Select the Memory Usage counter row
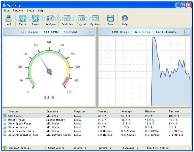The width and height of the screenshot is (194, 152). point(97,120)
